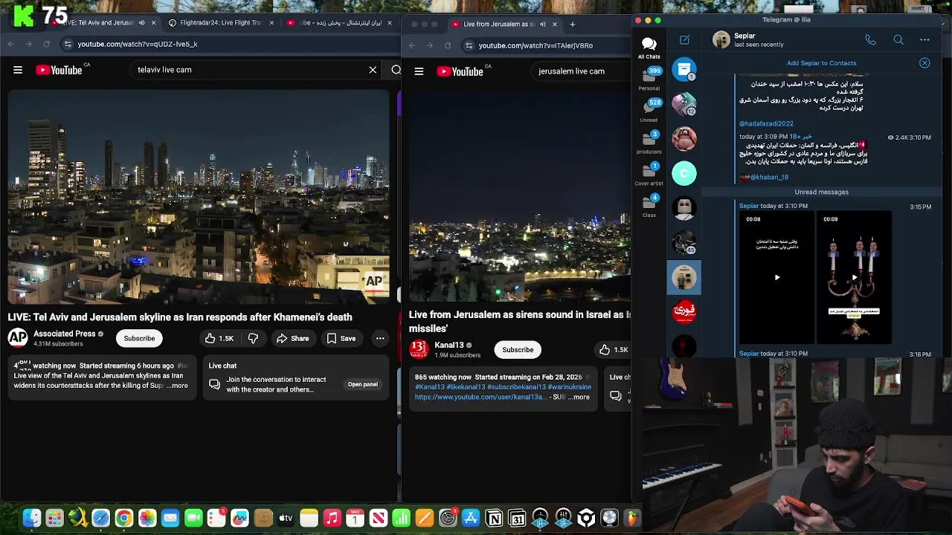Open Music app from the Dock
The height and width of the screenshot is (535, 952).
click(332, 518)
